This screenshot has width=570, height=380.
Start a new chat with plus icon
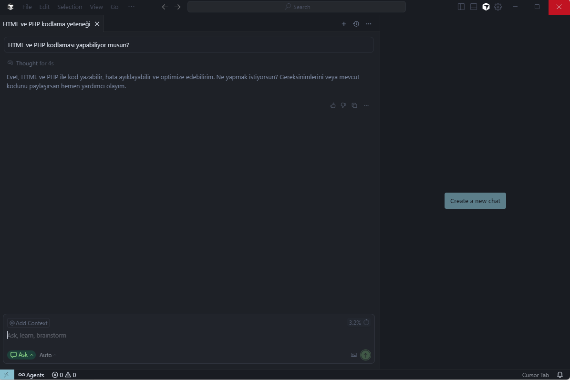343,24
